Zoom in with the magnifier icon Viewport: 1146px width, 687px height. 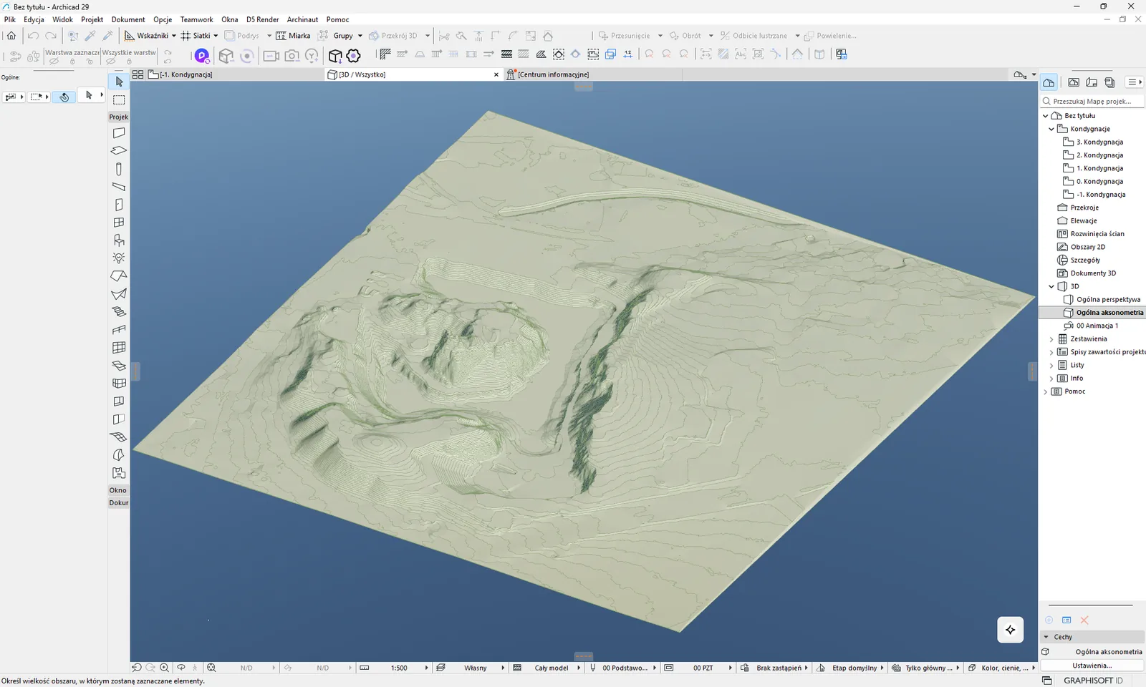click(164, 668)
